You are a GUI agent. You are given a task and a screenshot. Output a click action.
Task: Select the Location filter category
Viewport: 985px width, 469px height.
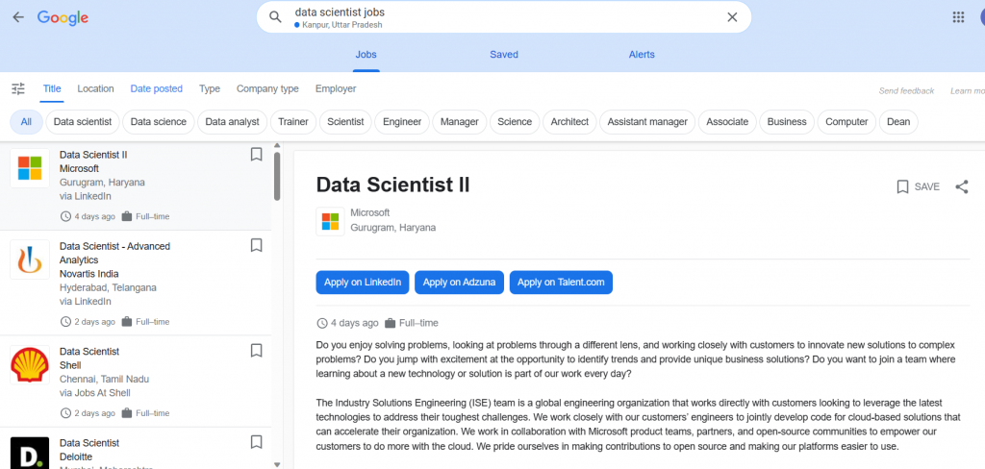pos(95,88)
